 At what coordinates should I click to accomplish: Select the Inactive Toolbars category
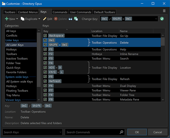pos(21,59)
